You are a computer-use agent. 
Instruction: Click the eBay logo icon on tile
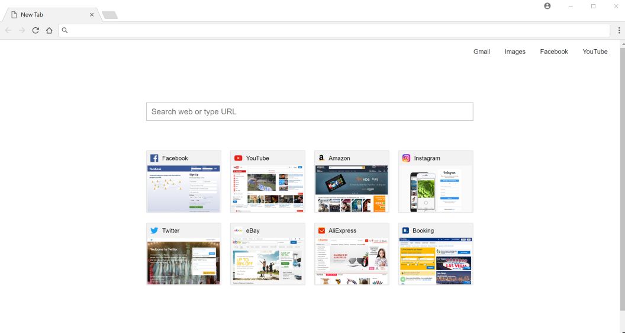coord(239,230)
